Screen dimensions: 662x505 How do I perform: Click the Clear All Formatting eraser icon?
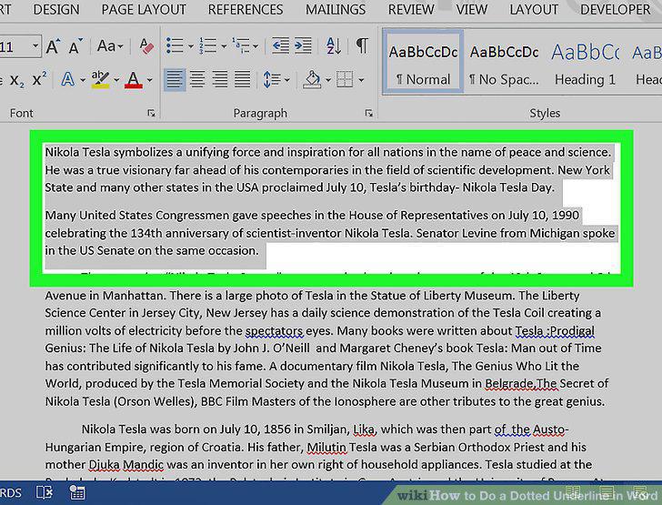coord(146,45)
